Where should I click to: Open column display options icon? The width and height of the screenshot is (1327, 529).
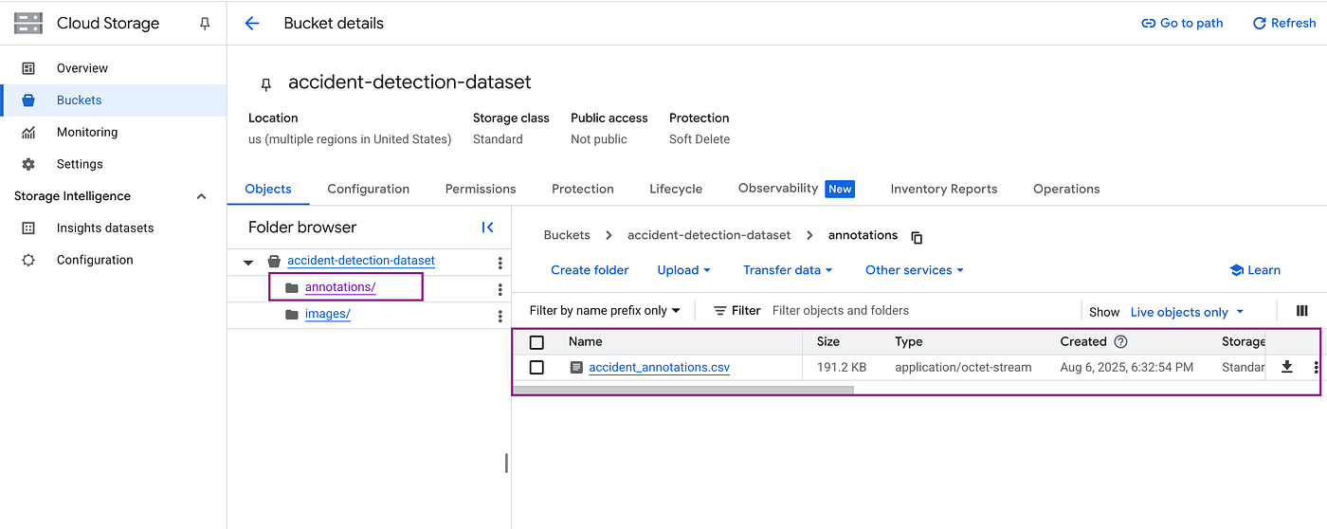click(1302, 311)
